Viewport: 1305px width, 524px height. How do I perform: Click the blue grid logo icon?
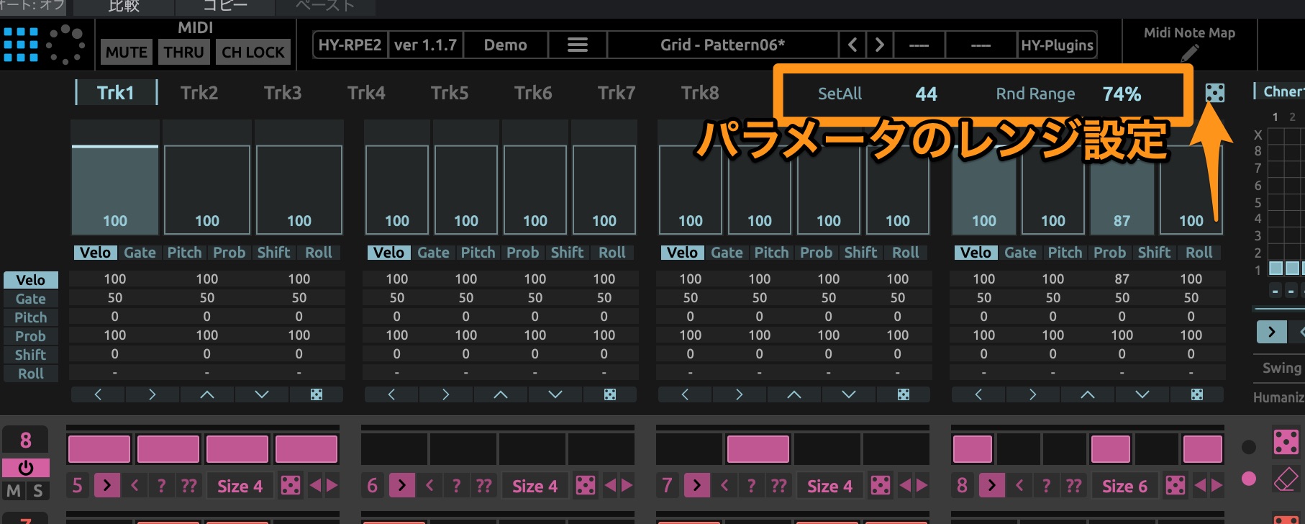point(21,45)
